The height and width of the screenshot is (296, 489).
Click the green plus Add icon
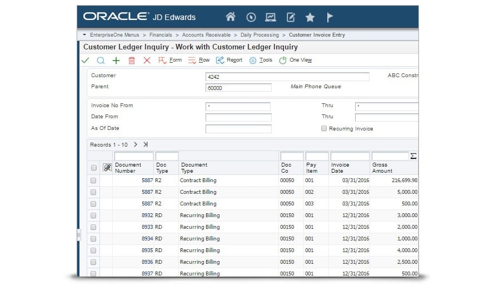(x=116, y=61)
